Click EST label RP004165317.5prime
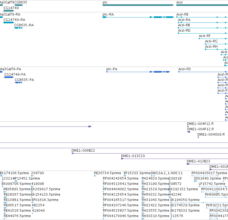This screenshot has height=220, width=228. (121, 200)
